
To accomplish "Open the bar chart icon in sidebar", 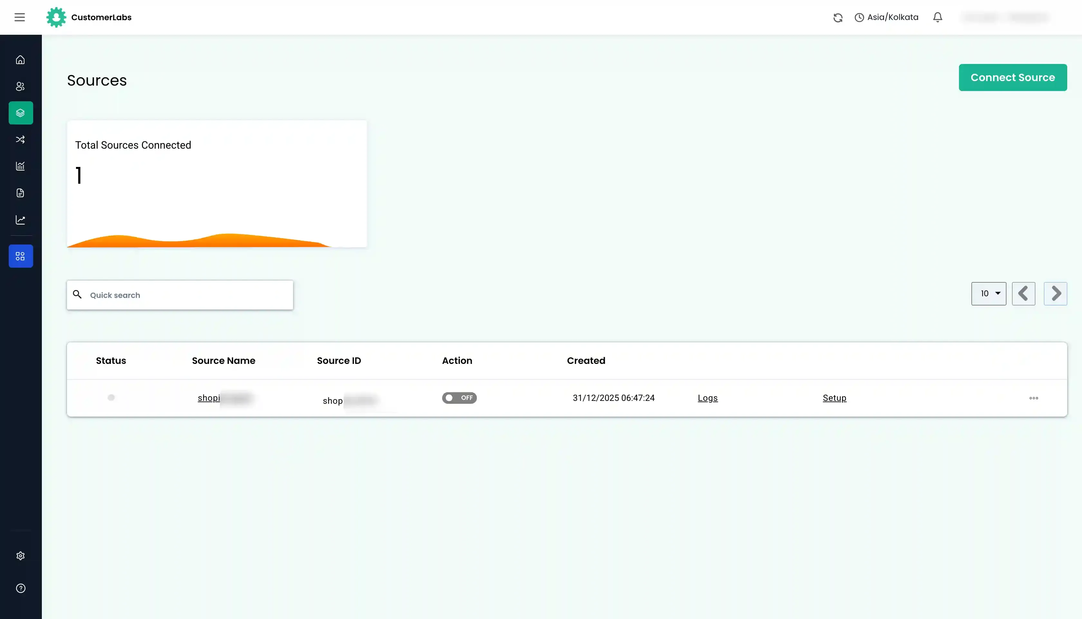I will 20,166.
